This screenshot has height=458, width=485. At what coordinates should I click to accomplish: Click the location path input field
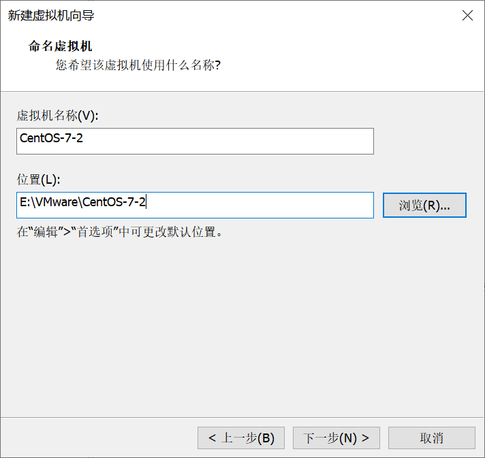[x=195, y=205]
